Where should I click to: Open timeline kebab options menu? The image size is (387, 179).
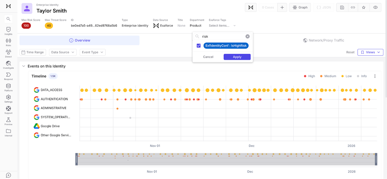click(x=375, y=76)
